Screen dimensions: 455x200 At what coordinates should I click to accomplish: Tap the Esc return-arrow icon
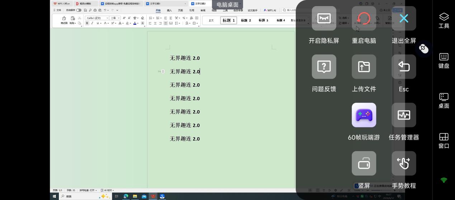point(404,67)
